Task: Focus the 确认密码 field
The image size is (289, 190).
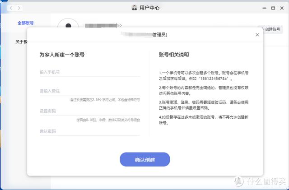Action: [x=89, y=131]
